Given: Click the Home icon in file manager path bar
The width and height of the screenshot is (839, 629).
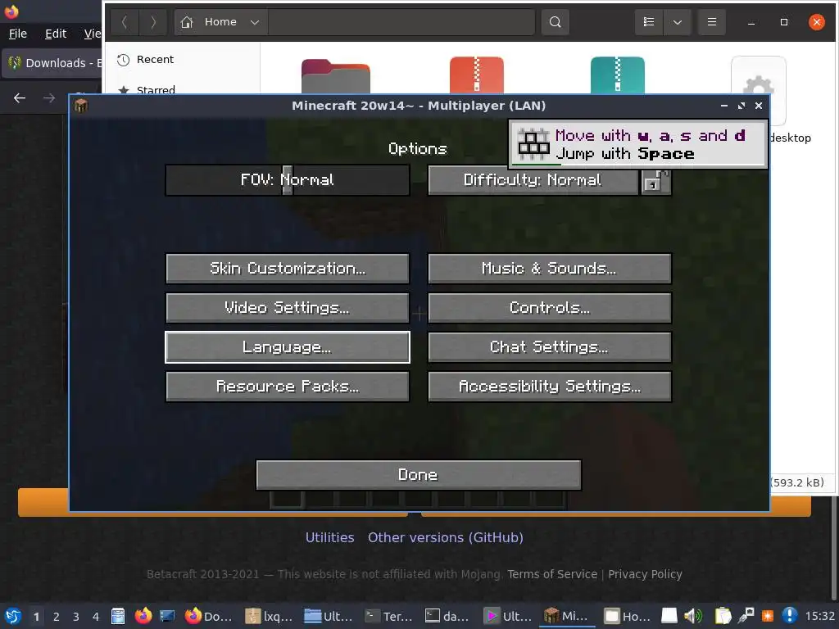Looking at the screenshot, I should click(187, 22).
